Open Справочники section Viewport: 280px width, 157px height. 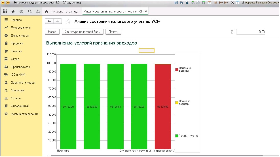pyautogui.click(x=21, y=106)
